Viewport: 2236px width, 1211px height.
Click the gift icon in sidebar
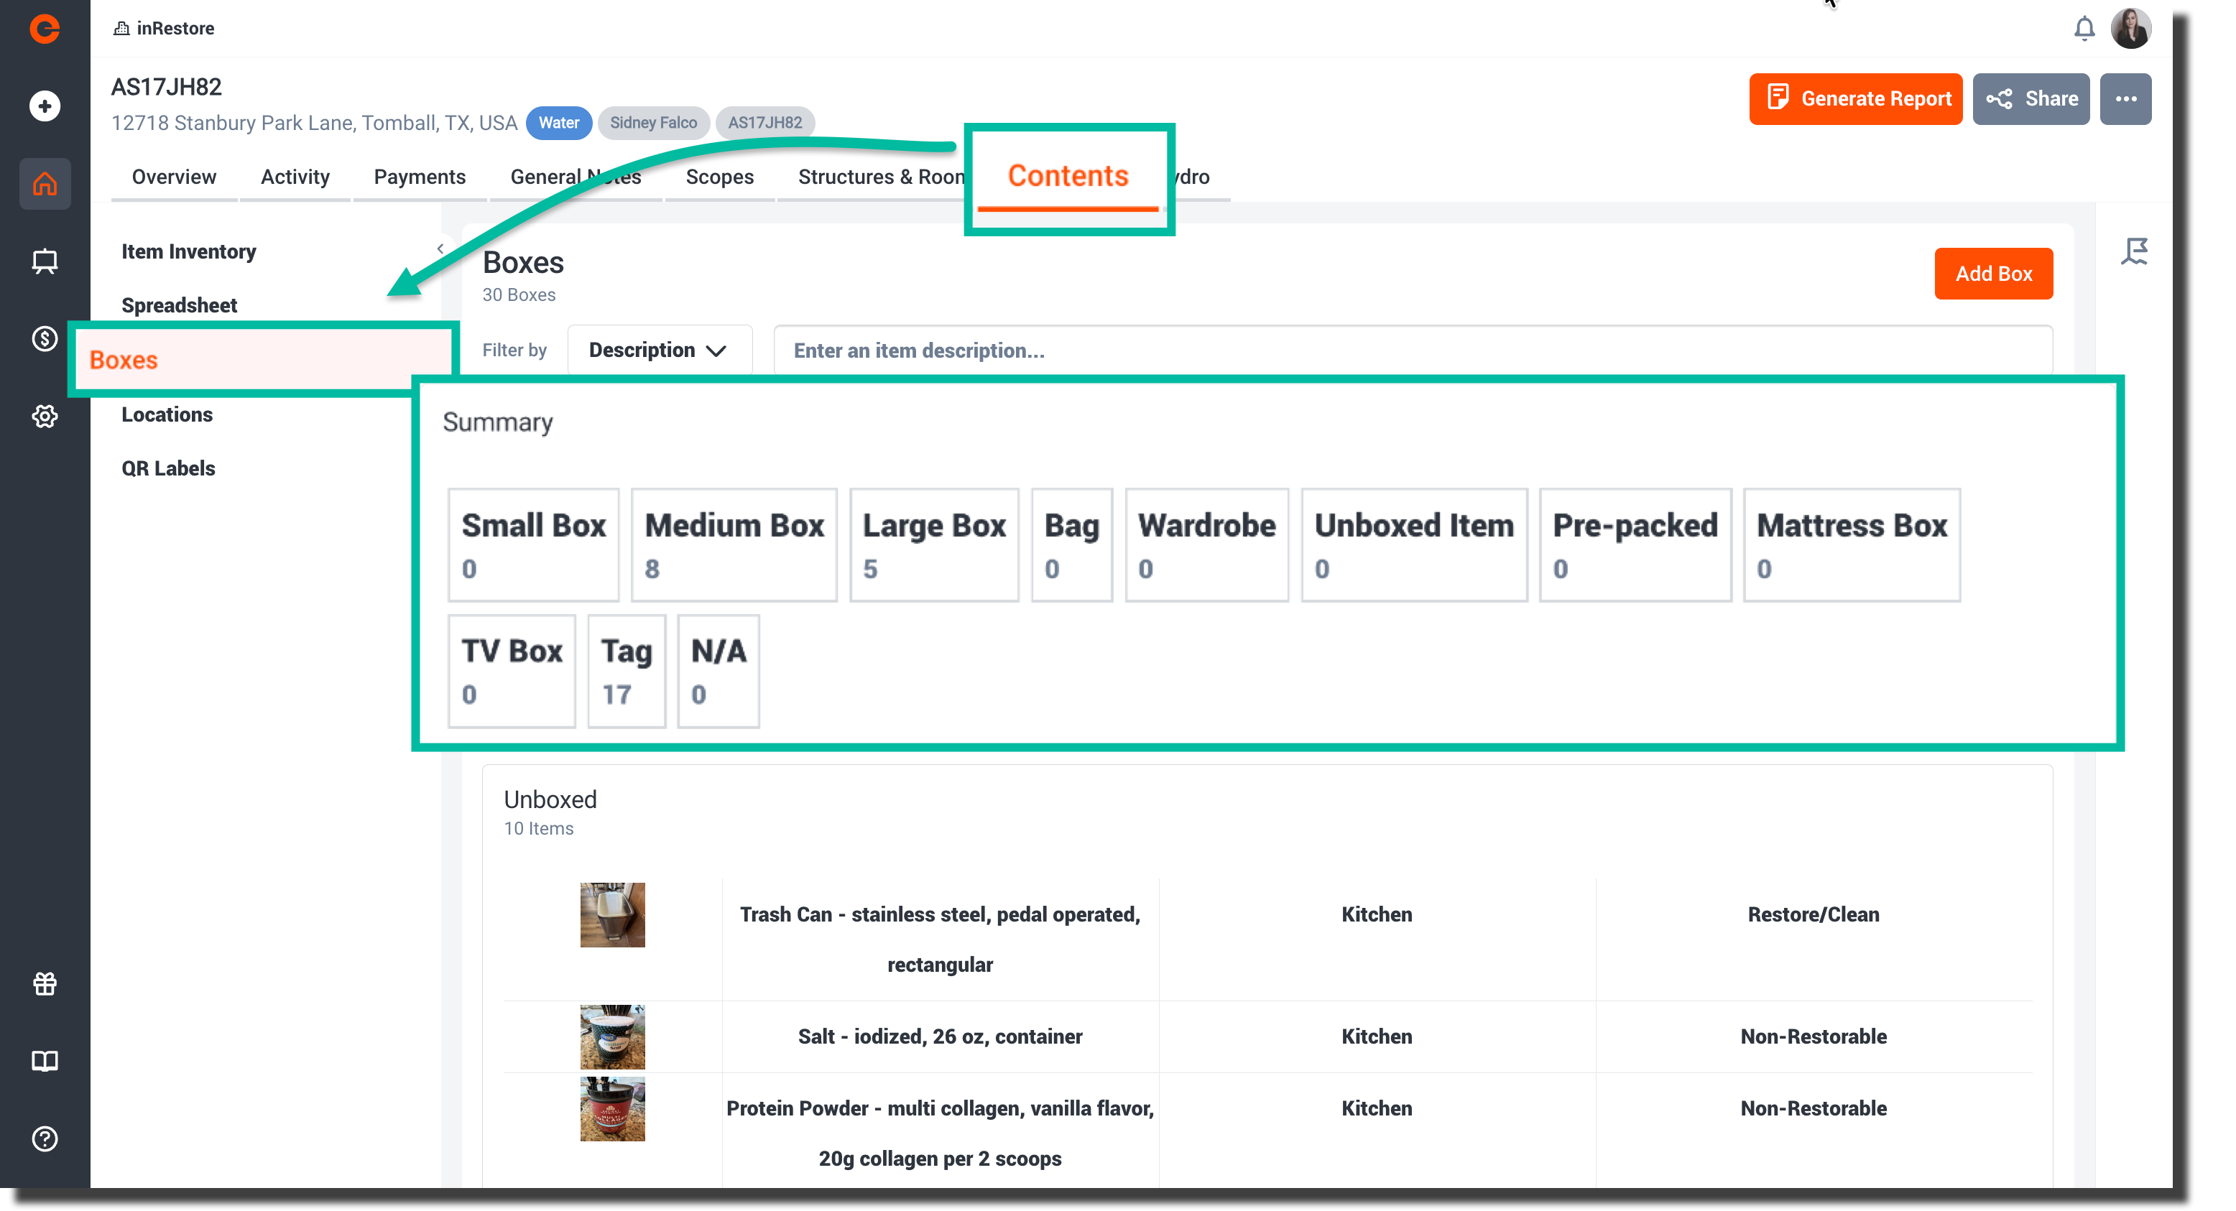(45, 984)
